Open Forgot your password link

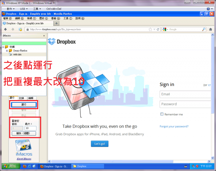(174, 126)
